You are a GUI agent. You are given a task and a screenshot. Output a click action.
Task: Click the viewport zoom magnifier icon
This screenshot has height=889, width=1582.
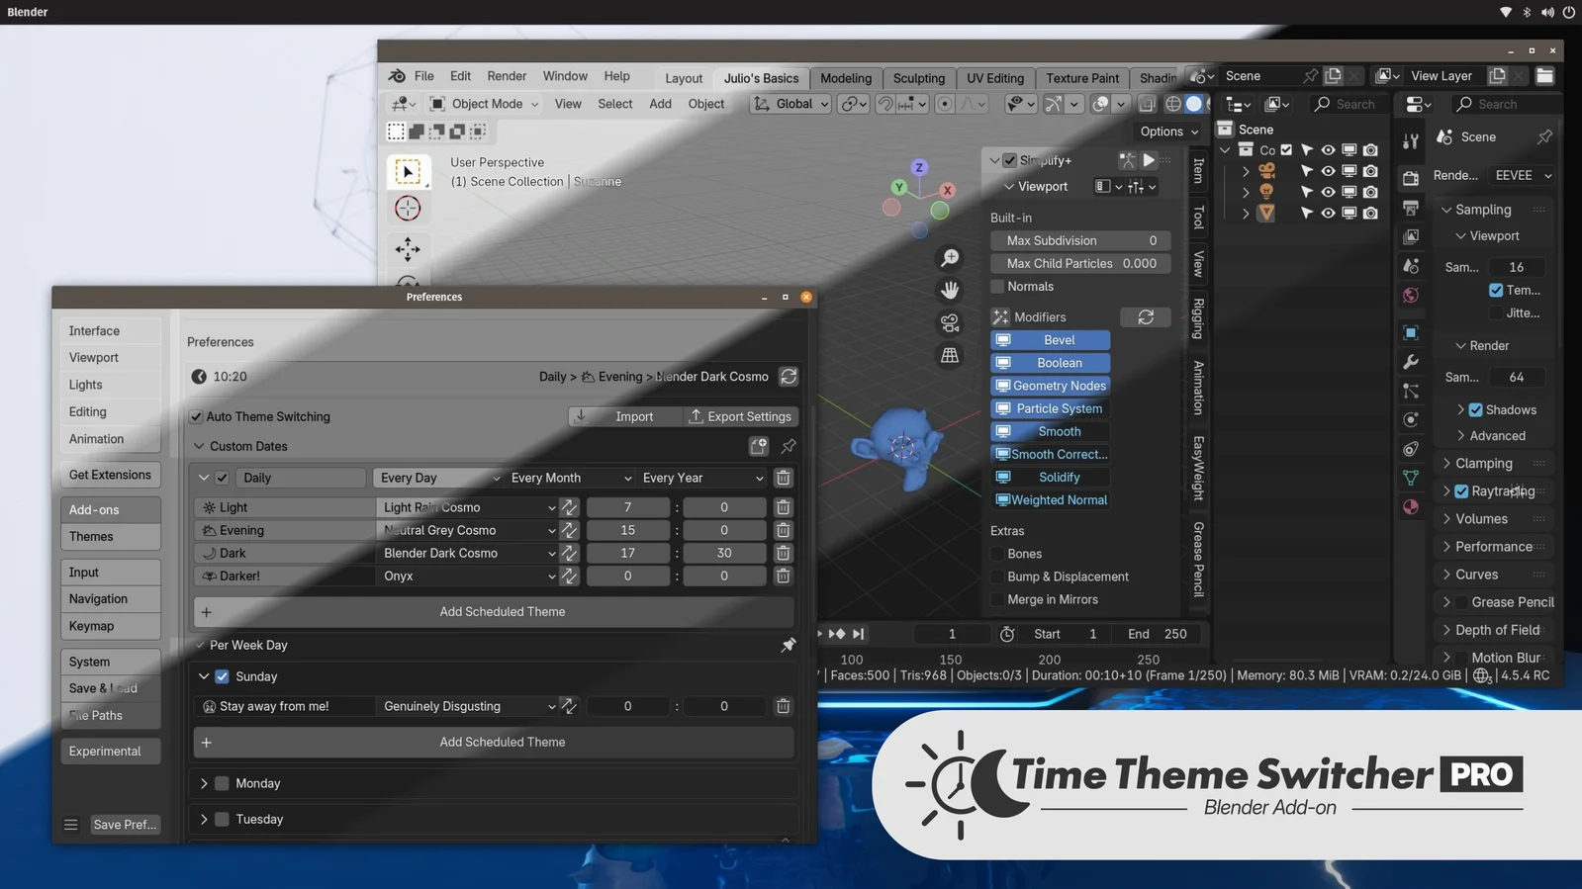coord(950,258)
